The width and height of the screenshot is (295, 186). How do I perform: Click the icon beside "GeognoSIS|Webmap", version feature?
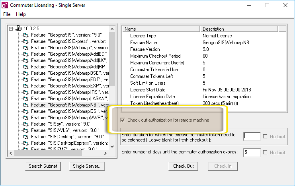26,48
